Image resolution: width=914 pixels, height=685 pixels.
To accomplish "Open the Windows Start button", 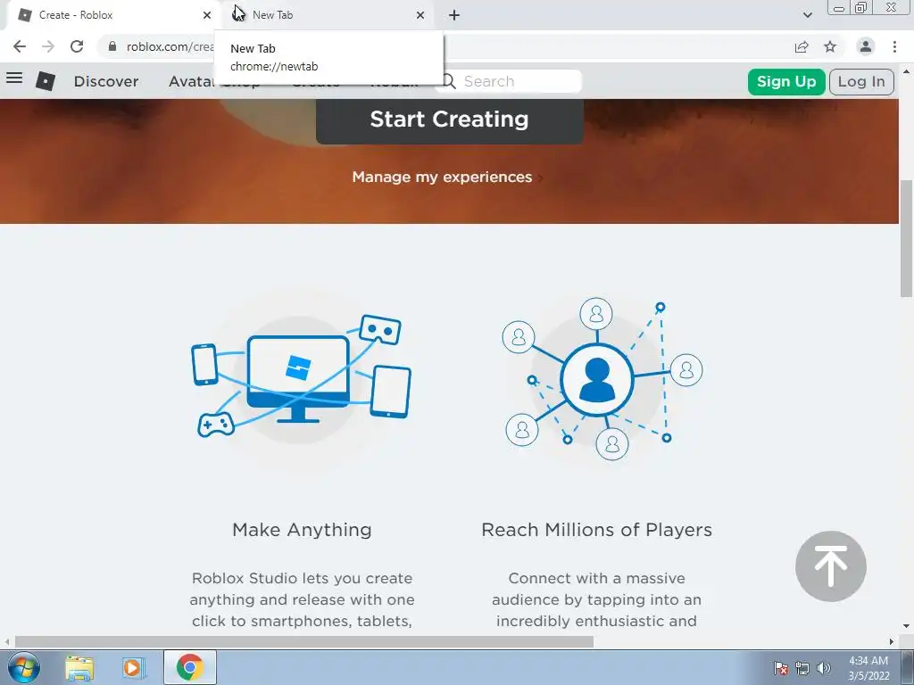I will pos(24,667).
